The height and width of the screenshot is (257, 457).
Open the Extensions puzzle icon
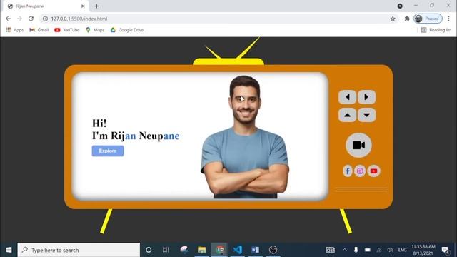[407, 19]
